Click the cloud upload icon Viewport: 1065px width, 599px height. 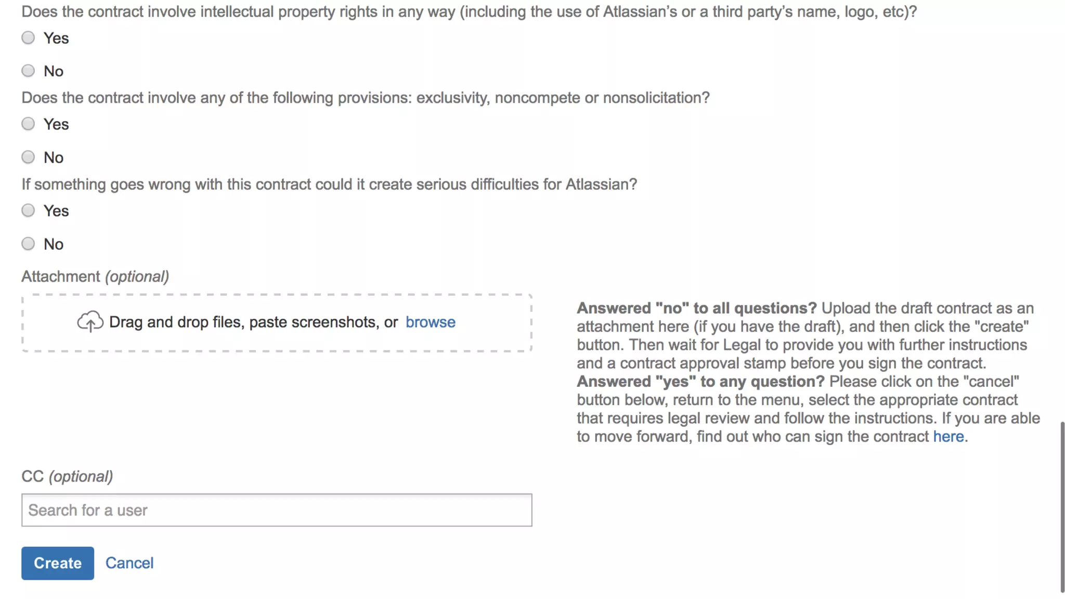pos(90,322)
